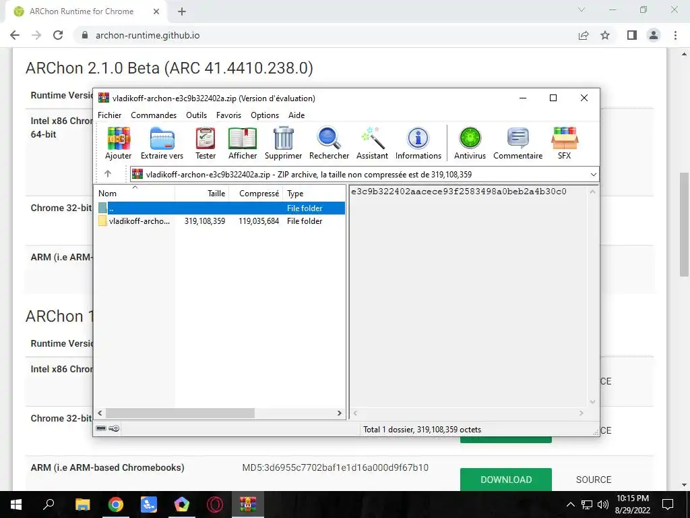The width and height of the screenshot is (690, 518).
Task: Open Windows Start menu
Action: (16, 505)
